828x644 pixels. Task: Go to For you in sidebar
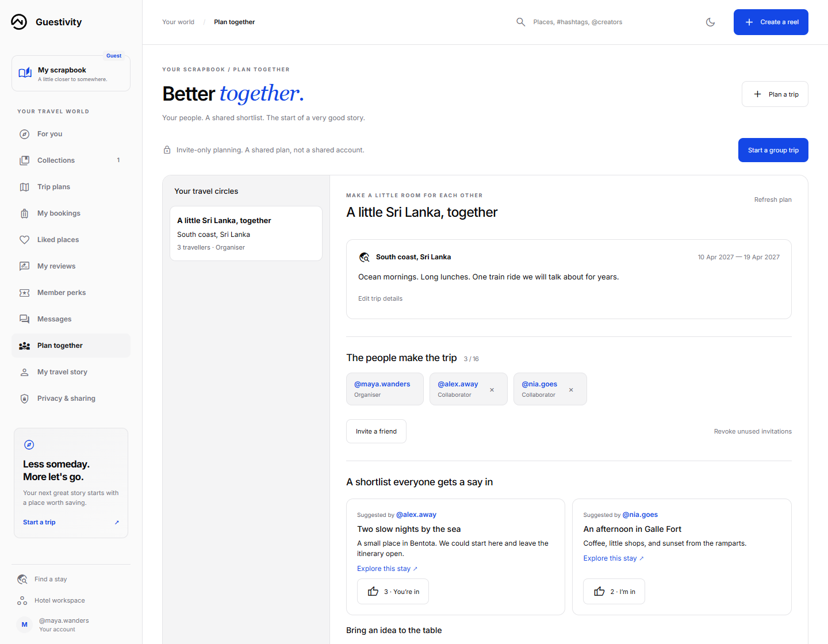pos(71,134)
